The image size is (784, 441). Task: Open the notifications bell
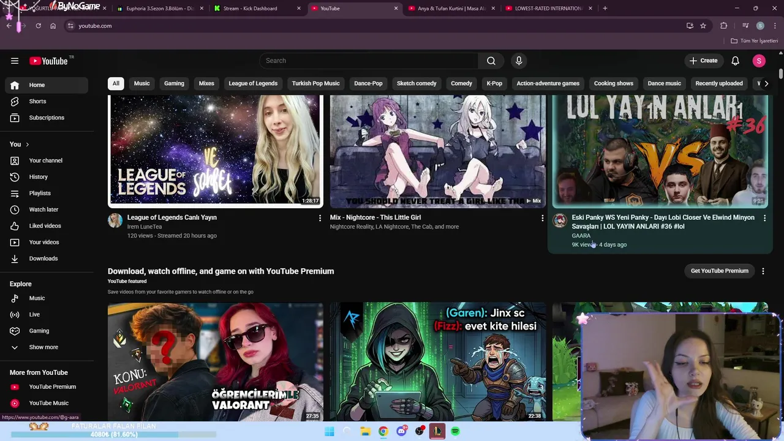pyautogui.click(x=735, y=61)
